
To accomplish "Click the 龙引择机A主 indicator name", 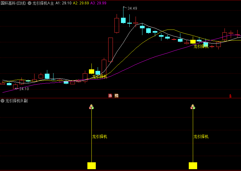I will click(43, 3).
